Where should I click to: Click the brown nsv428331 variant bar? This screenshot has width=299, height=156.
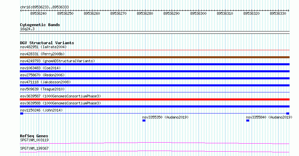point(155,57)
